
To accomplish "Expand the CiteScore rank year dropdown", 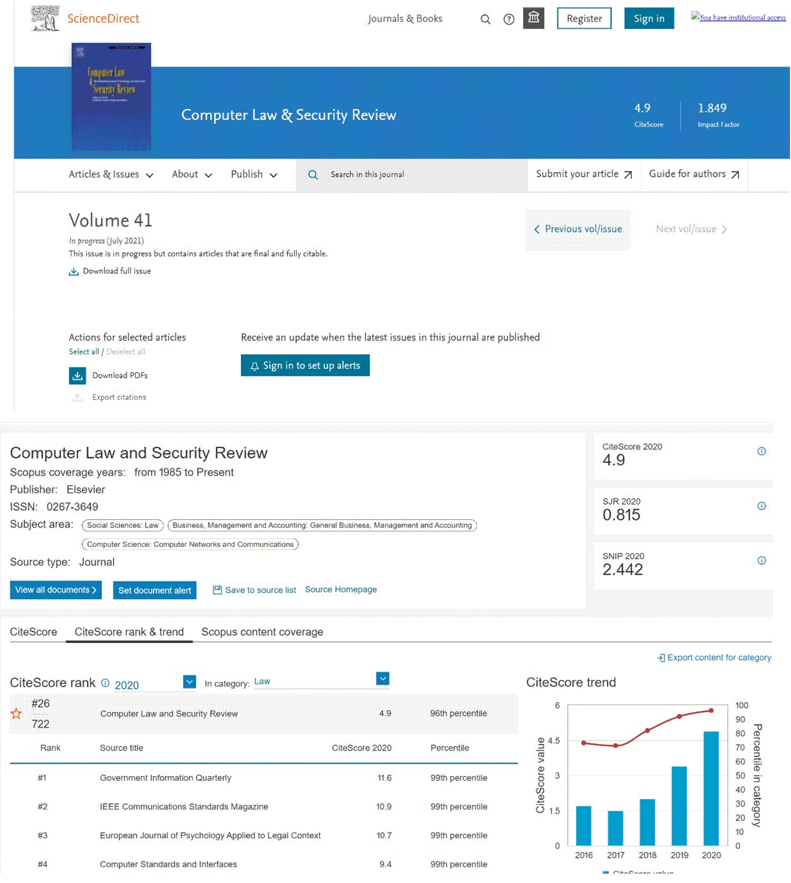I will pyautogui.click(x=189, y=681).
